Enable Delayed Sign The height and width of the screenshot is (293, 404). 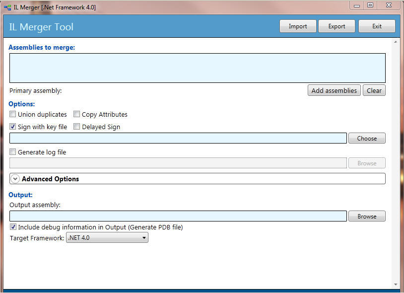pyautogui.click(x=77, y=127)
